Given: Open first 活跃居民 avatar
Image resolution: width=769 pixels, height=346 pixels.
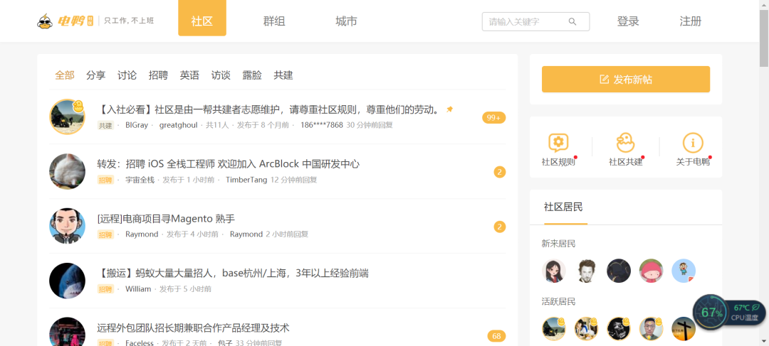Looking at the screenshot, I should pos(554,329).
